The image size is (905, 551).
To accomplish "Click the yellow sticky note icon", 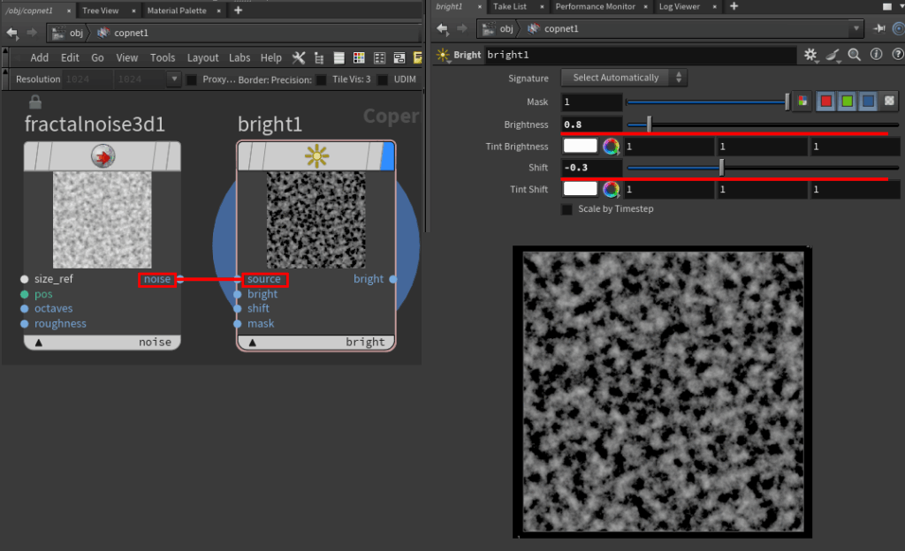I will [x=418, y=57].
